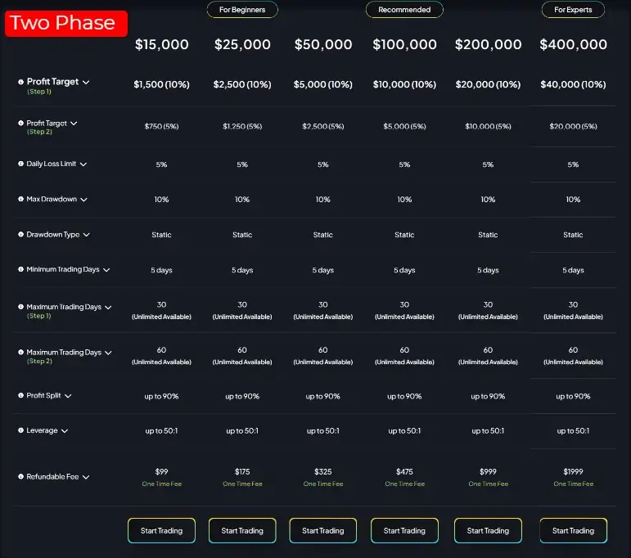Image resolution: width=631 pixels, height=558 pixels.
Task: Click the info icon beside Leverage
Action: coord(20,430)
